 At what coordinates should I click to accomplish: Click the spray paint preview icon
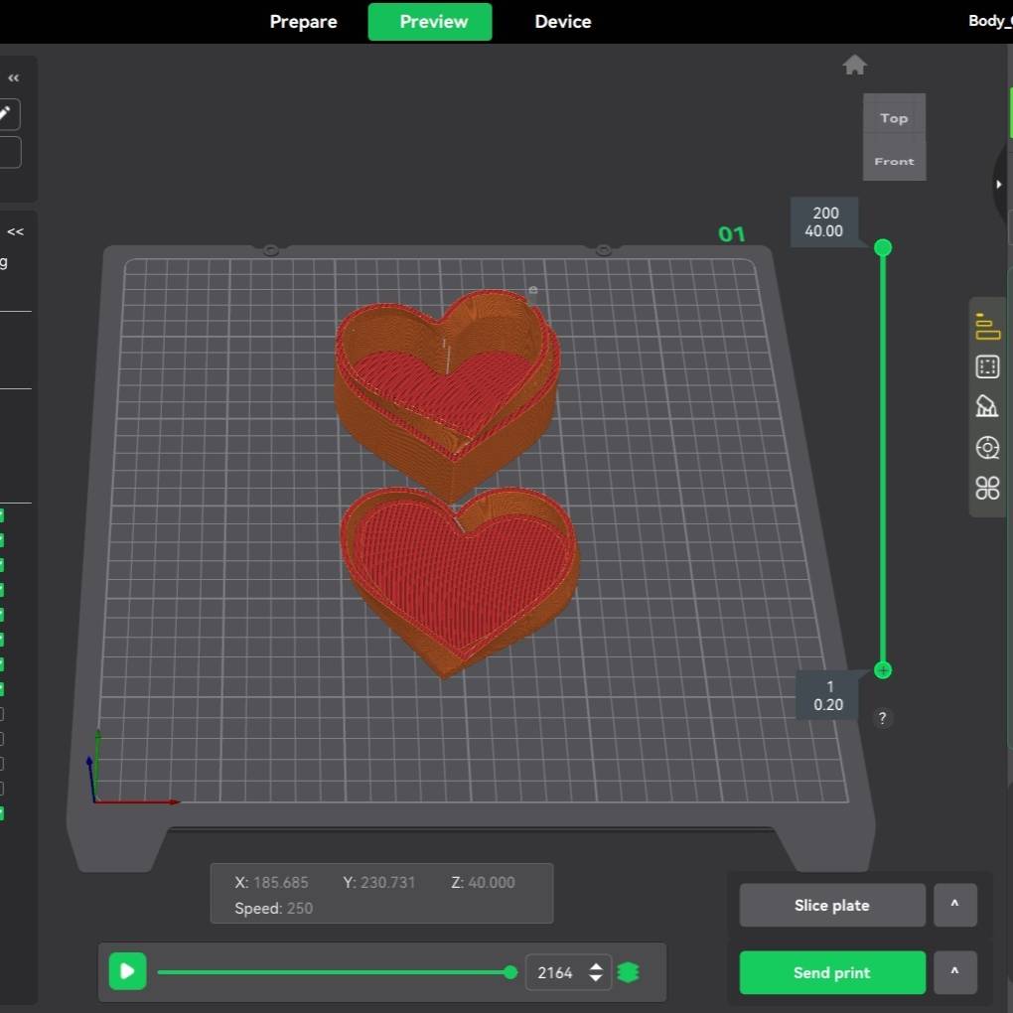(987, 406)
